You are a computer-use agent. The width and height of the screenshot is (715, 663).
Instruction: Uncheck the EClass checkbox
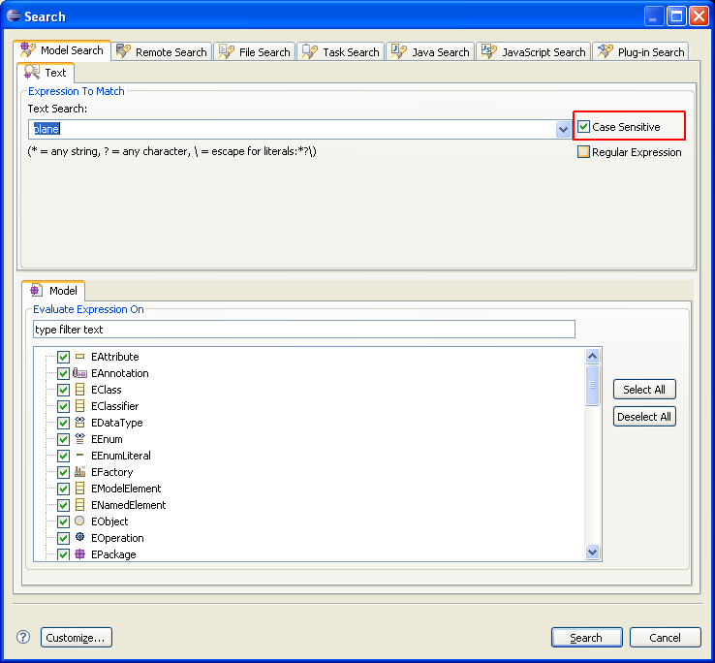coord(63,390)
